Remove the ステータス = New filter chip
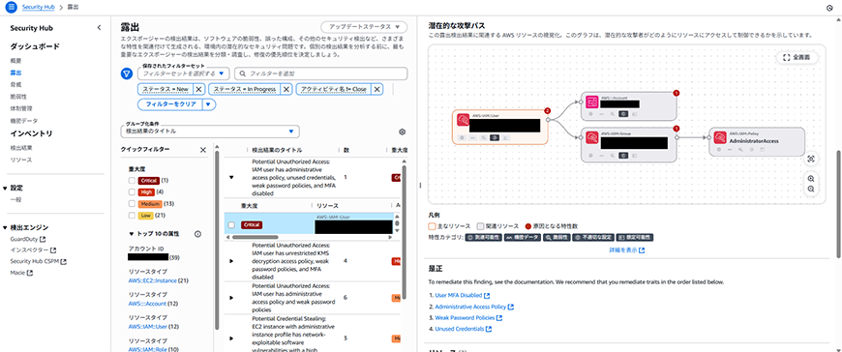 click(198, 89)
